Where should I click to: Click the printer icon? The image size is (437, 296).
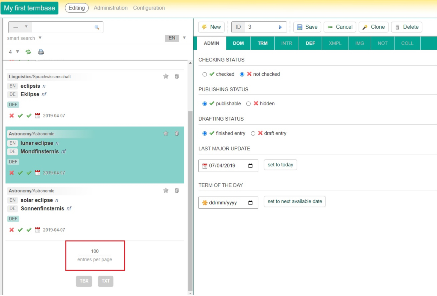[x=41, y=52]
